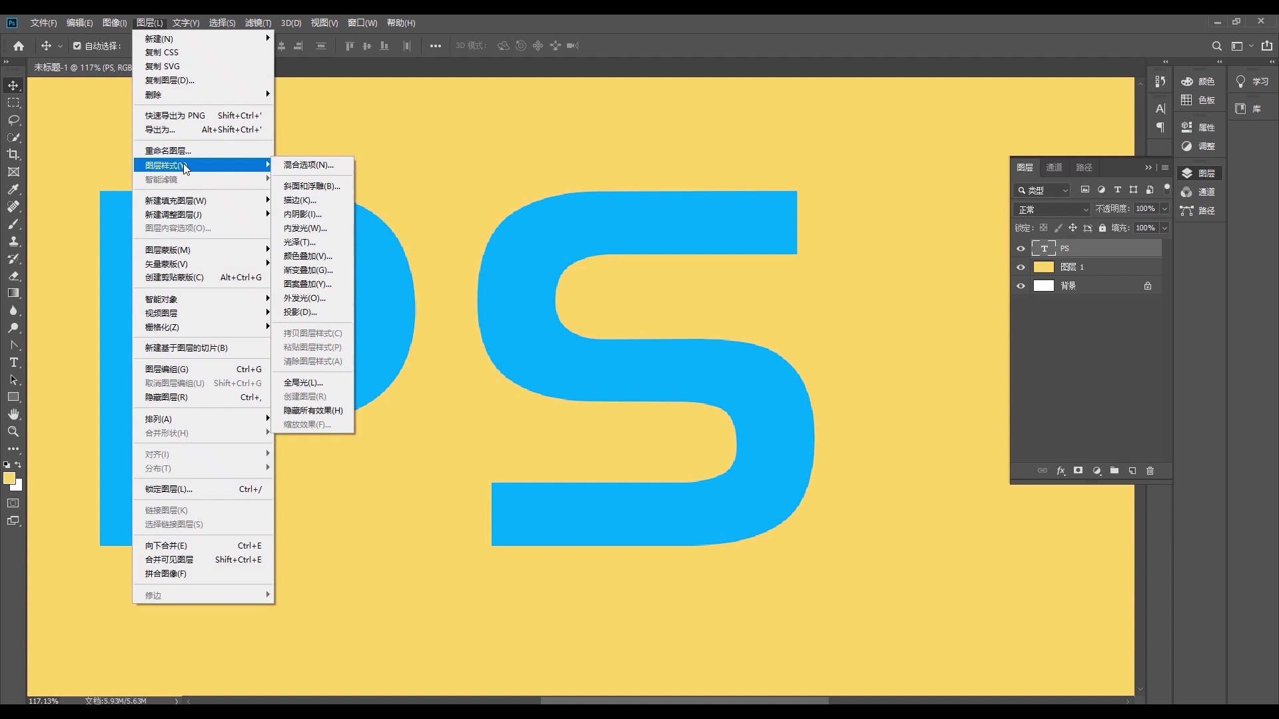Click 向下合并(E) menu entry
Screen dimensions: 1279x719
tap(203, 545)
